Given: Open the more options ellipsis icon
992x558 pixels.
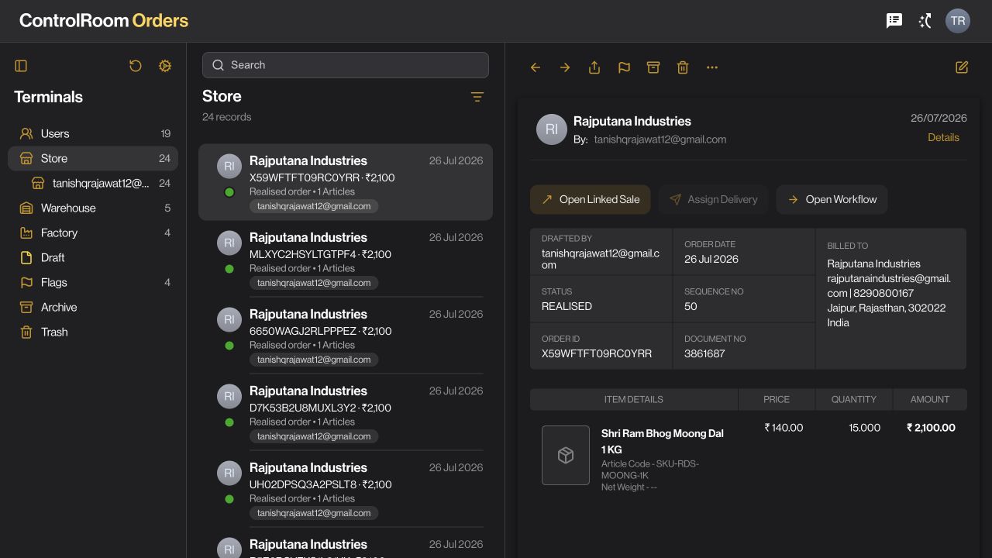Looking at the screenshot, I should [712, 67].
